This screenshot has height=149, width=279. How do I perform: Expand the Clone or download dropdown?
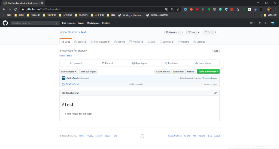[x=208, y=72]
